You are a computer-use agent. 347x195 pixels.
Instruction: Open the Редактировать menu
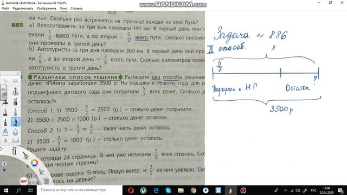(23, 9)
